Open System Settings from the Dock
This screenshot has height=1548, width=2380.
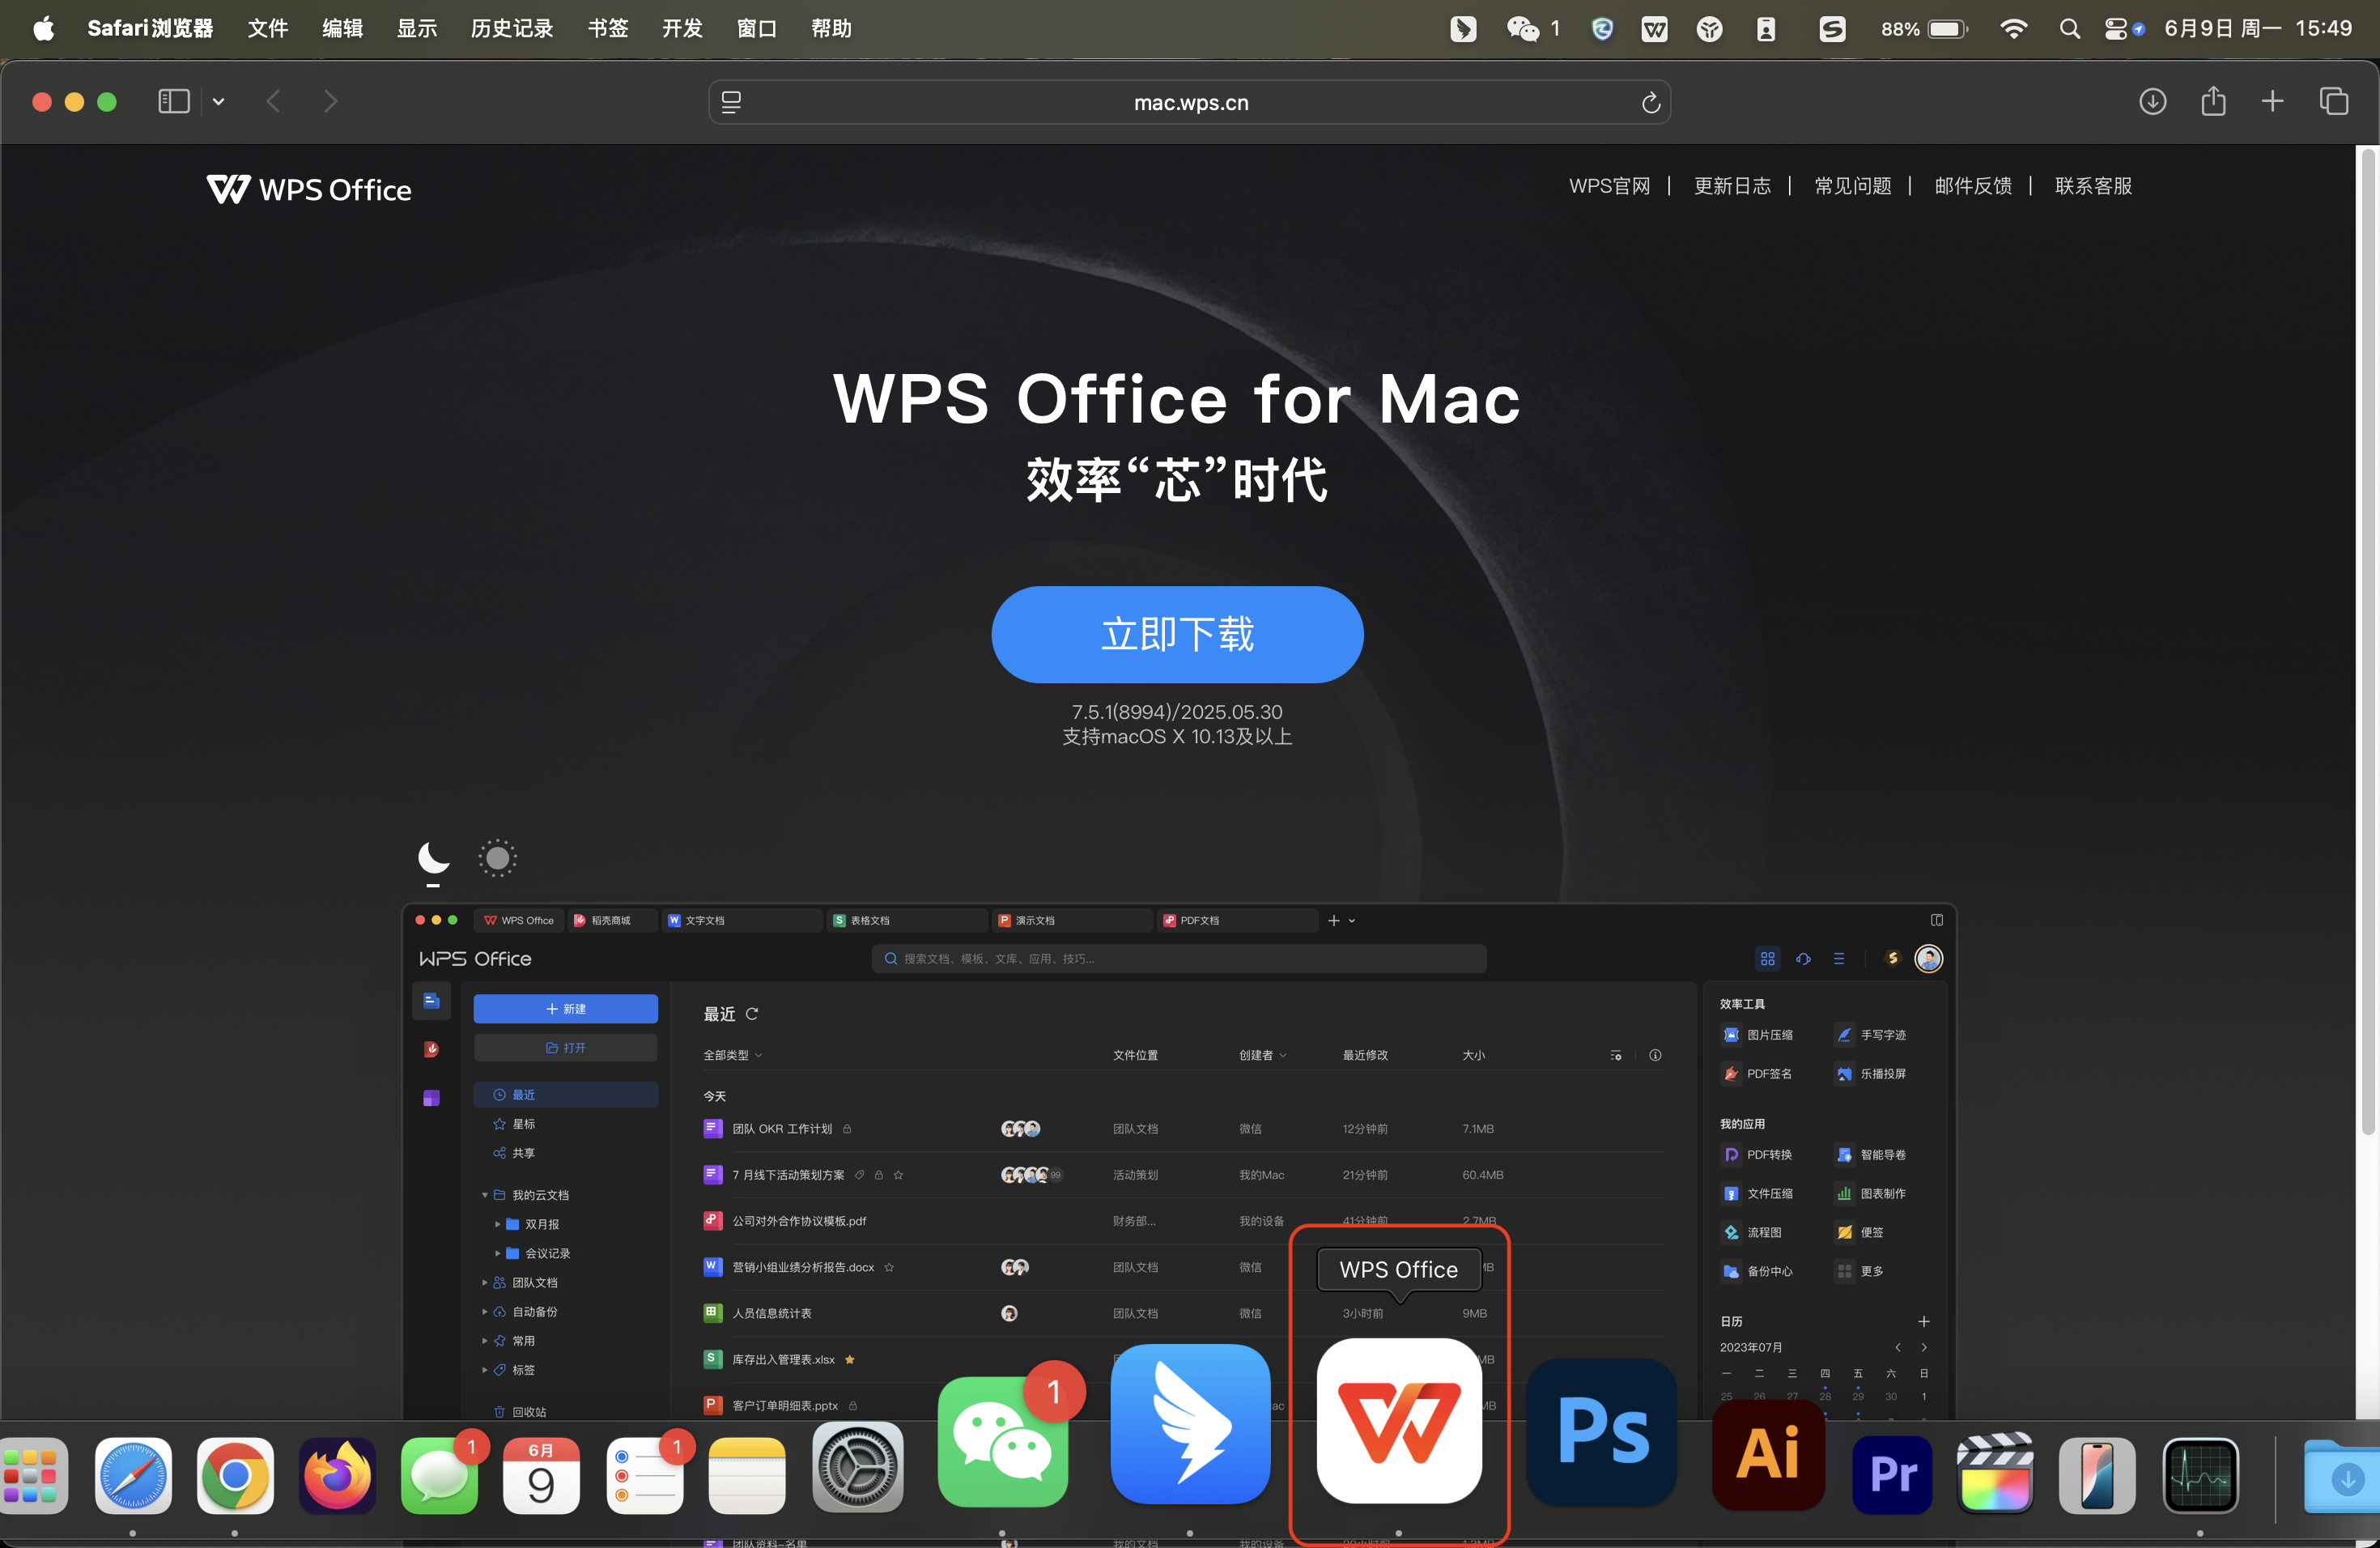tap(857, 1466)
